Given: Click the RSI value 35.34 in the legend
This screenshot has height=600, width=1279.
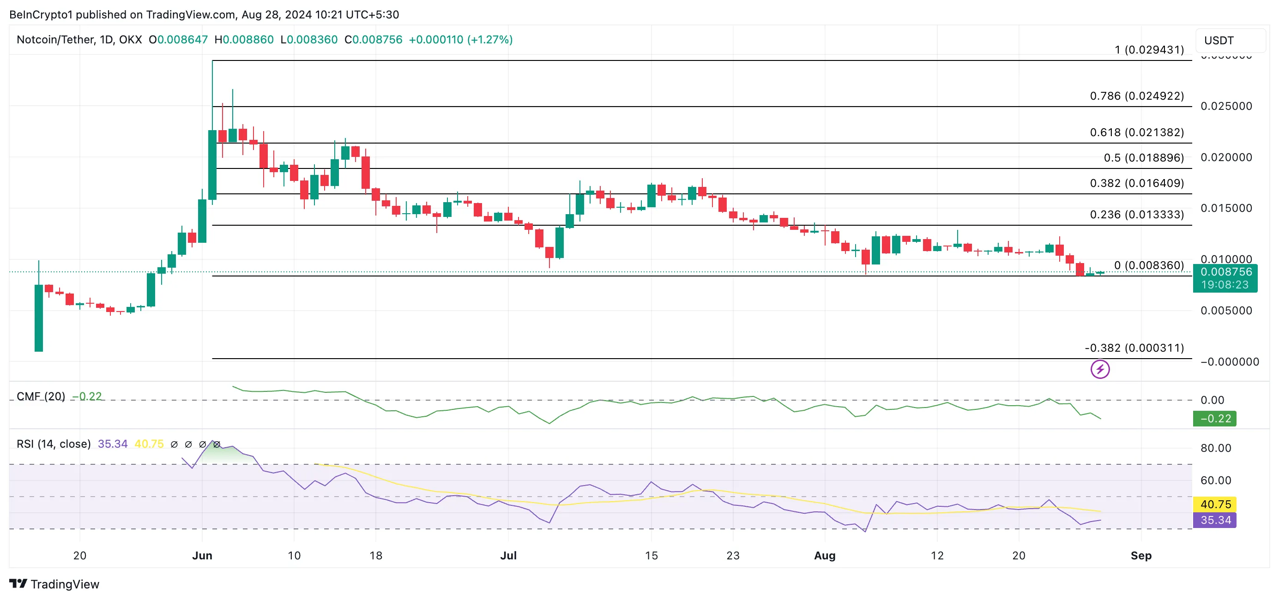Looking at the screenshot, I should (113, 444).
